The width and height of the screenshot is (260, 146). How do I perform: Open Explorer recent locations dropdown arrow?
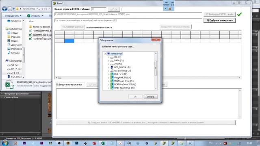coord(14,9)
